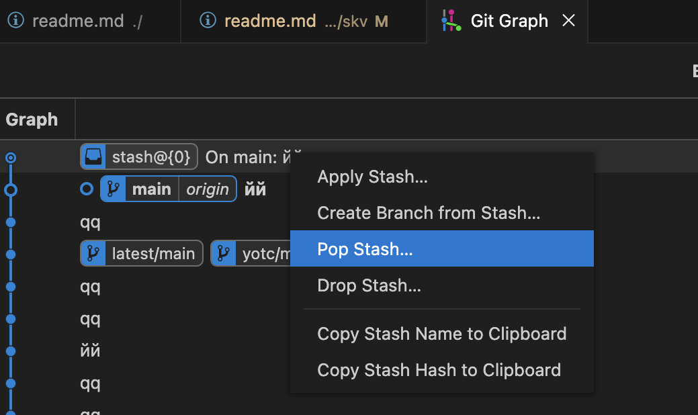The height and width of the screenshot is (415, 698).
Task: Click the info icon on first readme.md tab
Action: [x=15, y=21]
